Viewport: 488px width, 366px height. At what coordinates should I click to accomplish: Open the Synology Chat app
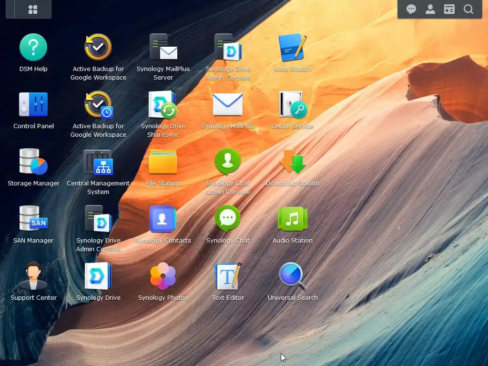(x=227, y=218)
